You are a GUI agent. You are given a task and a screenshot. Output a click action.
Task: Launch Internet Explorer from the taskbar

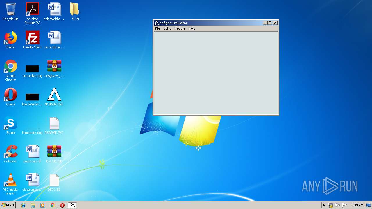(23, 205)
